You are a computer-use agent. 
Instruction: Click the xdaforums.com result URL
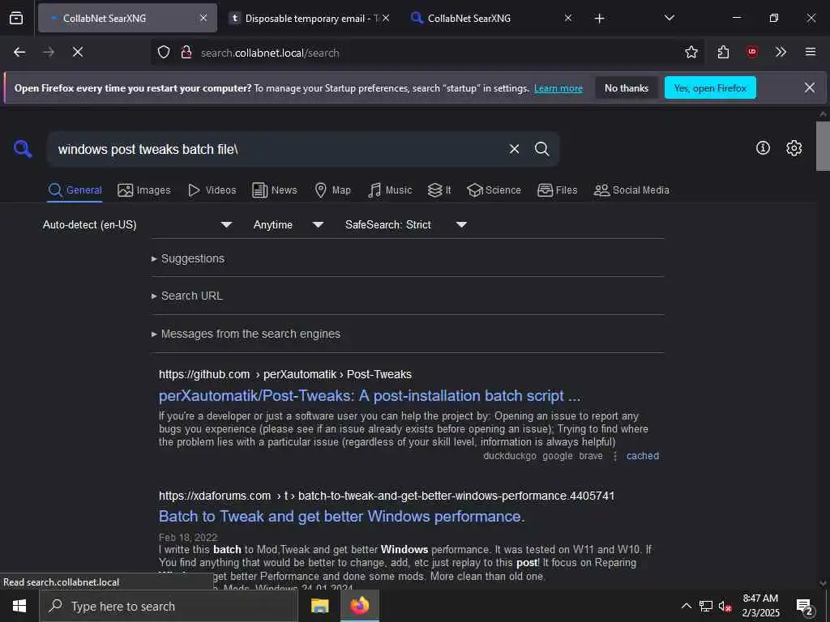[387, 496]
